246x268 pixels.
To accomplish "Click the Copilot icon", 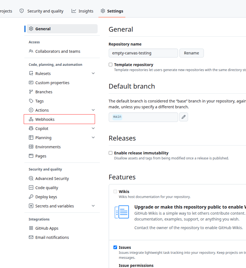I will click(31, 129).
